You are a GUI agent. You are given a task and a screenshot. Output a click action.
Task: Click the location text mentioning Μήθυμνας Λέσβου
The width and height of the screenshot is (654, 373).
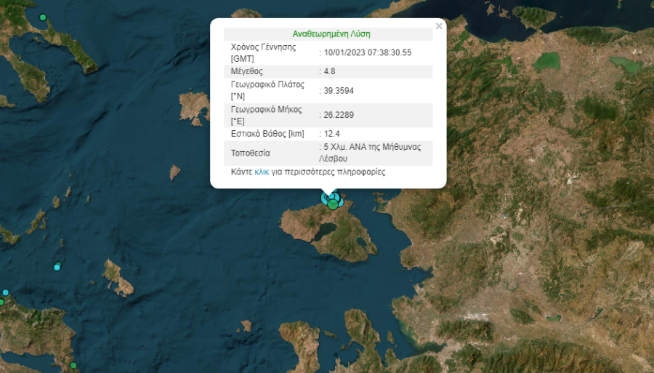[x=370, y=153]
